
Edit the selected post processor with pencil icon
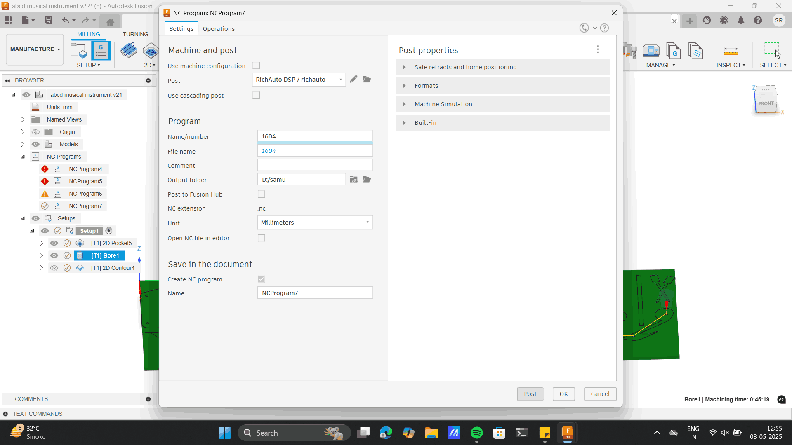pos(354,79)
